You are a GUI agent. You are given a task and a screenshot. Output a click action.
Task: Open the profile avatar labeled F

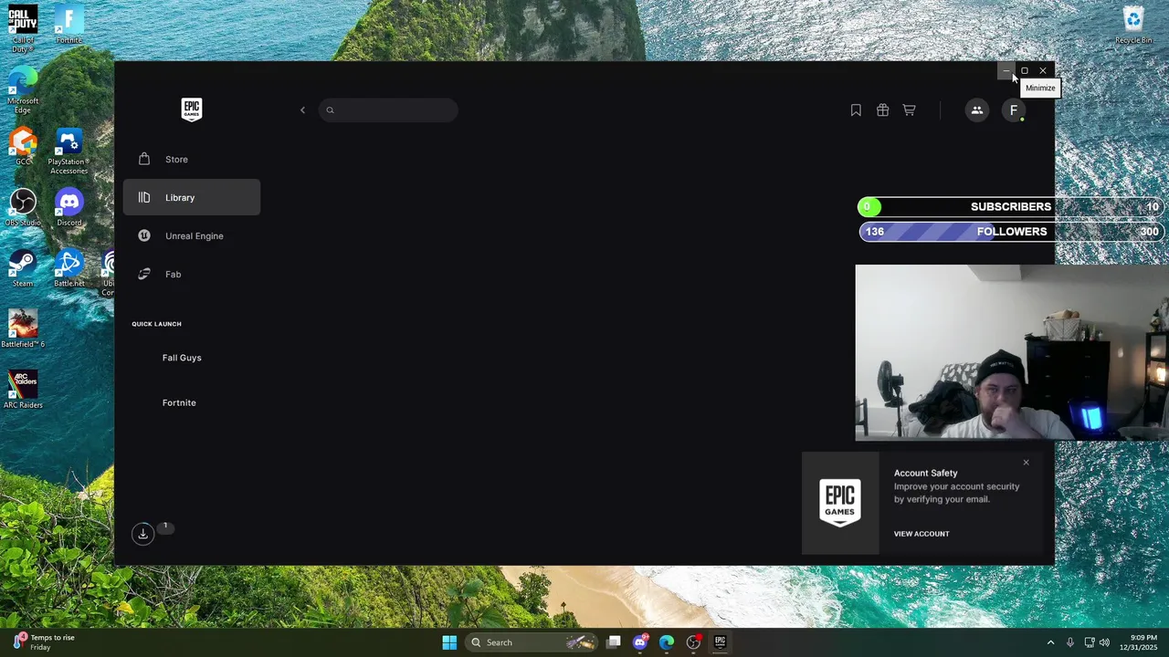click(1014, 110)
